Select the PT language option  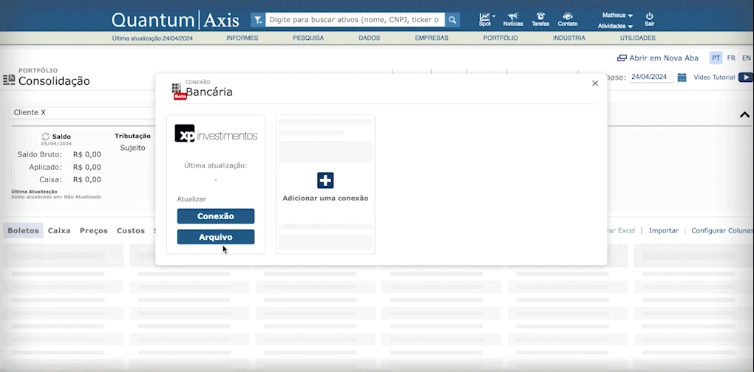tap(716, 58)
